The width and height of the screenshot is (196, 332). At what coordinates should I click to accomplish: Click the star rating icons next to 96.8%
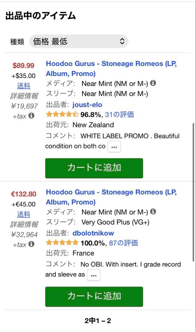tap(62, 114)
